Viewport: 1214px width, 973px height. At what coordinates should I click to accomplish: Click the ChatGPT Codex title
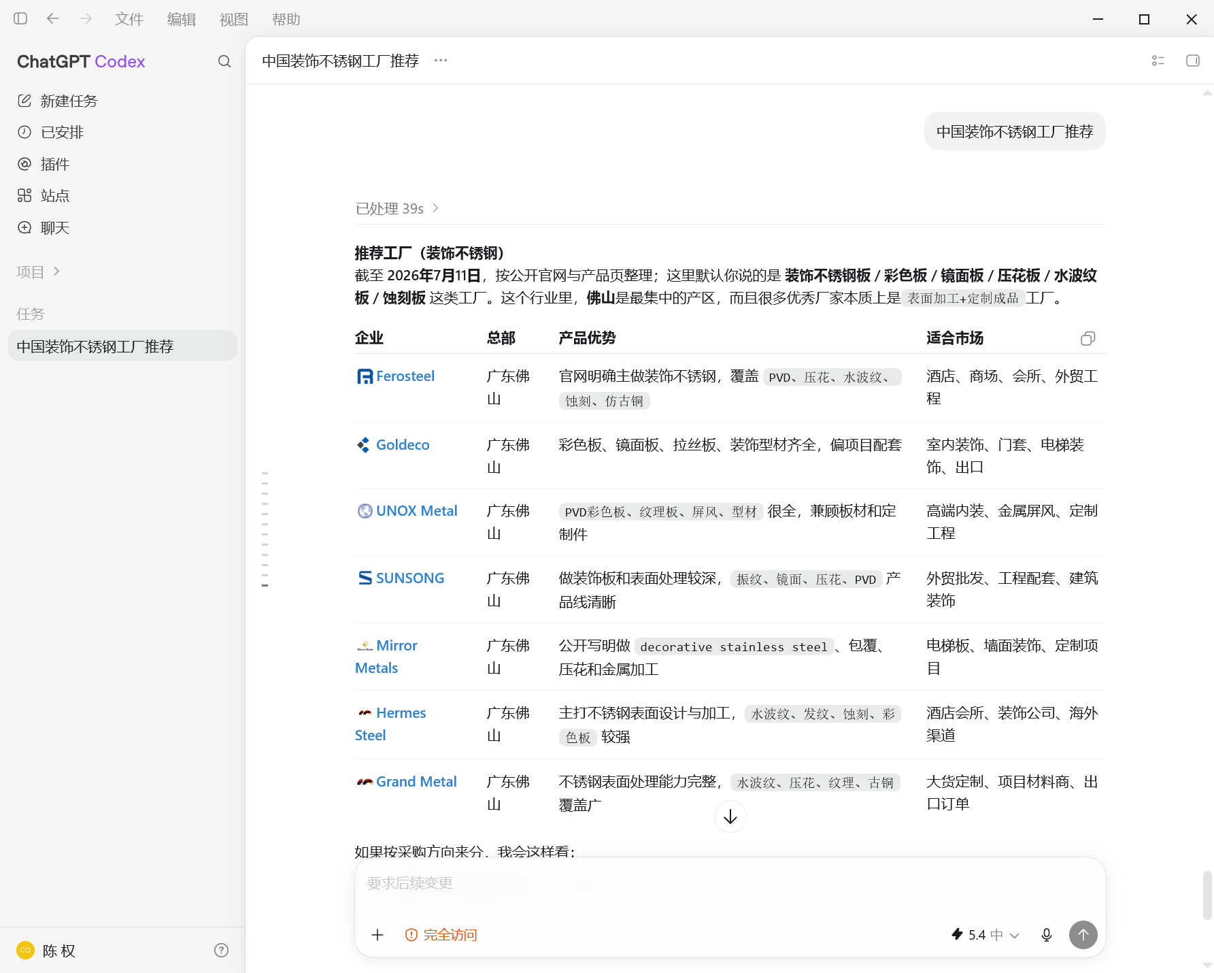coord(81,62)
